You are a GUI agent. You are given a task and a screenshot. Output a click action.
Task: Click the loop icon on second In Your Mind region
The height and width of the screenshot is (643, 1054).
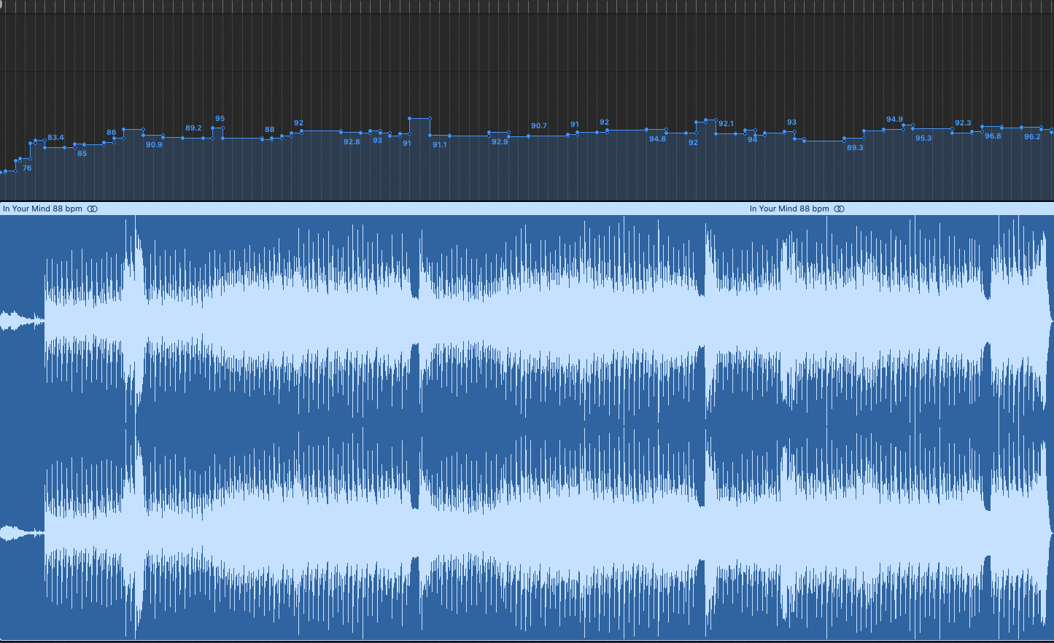[839, 209]
